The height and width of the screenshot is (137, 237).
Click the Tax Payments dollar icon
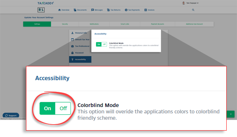coord(126,10)
